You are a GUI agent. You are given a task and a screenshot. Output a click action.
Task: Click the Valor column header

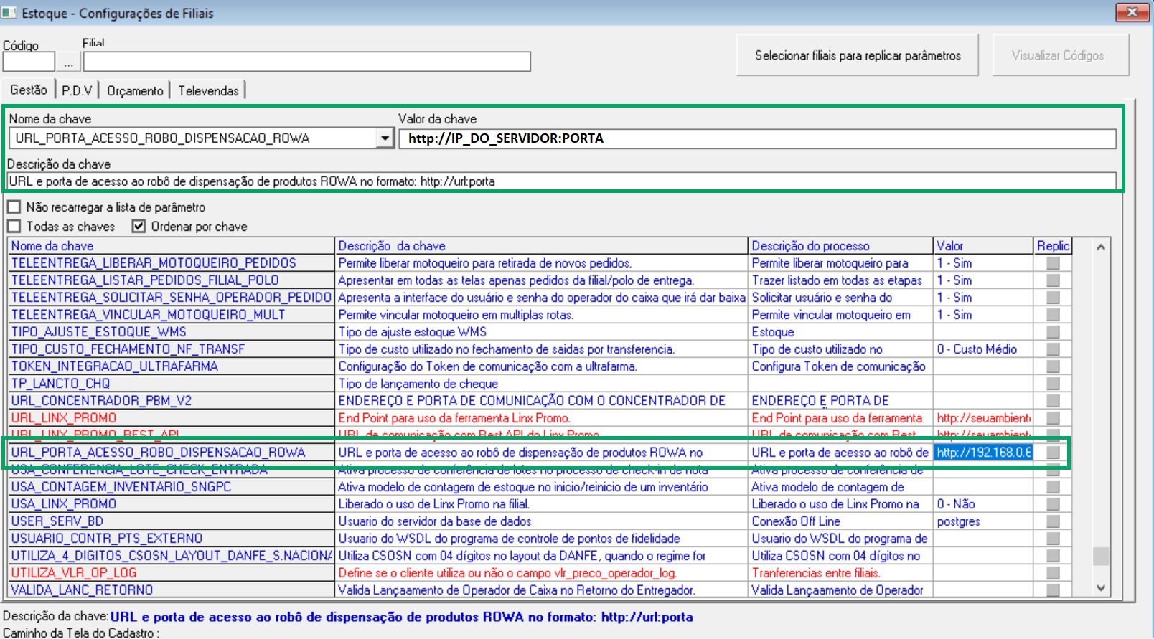coord(984,246)
